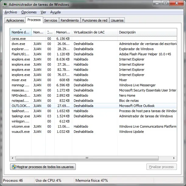The height and width of the screenshot is (186, 186).
Task: Select the explorer.... process row
Action: 93,49
